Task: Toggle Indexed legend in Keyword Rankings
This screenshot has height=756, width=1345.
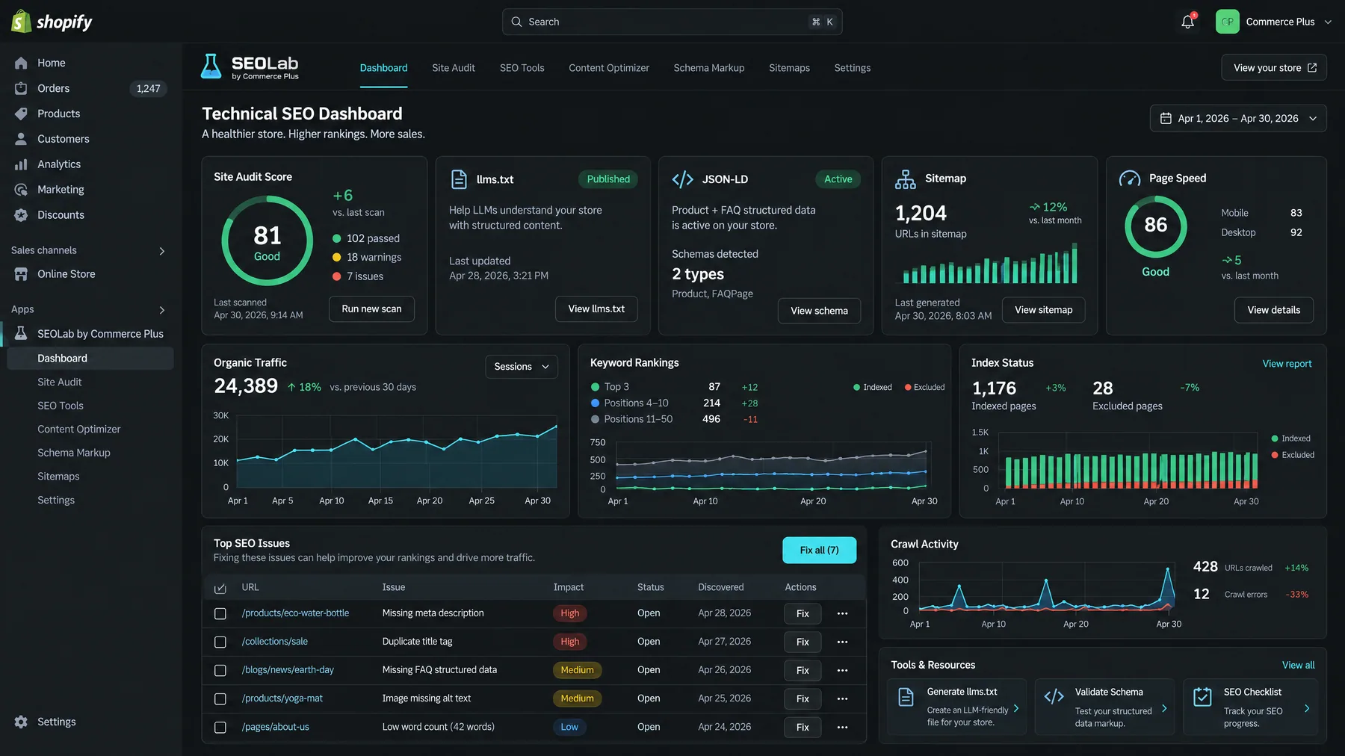Action: point(873,387)
